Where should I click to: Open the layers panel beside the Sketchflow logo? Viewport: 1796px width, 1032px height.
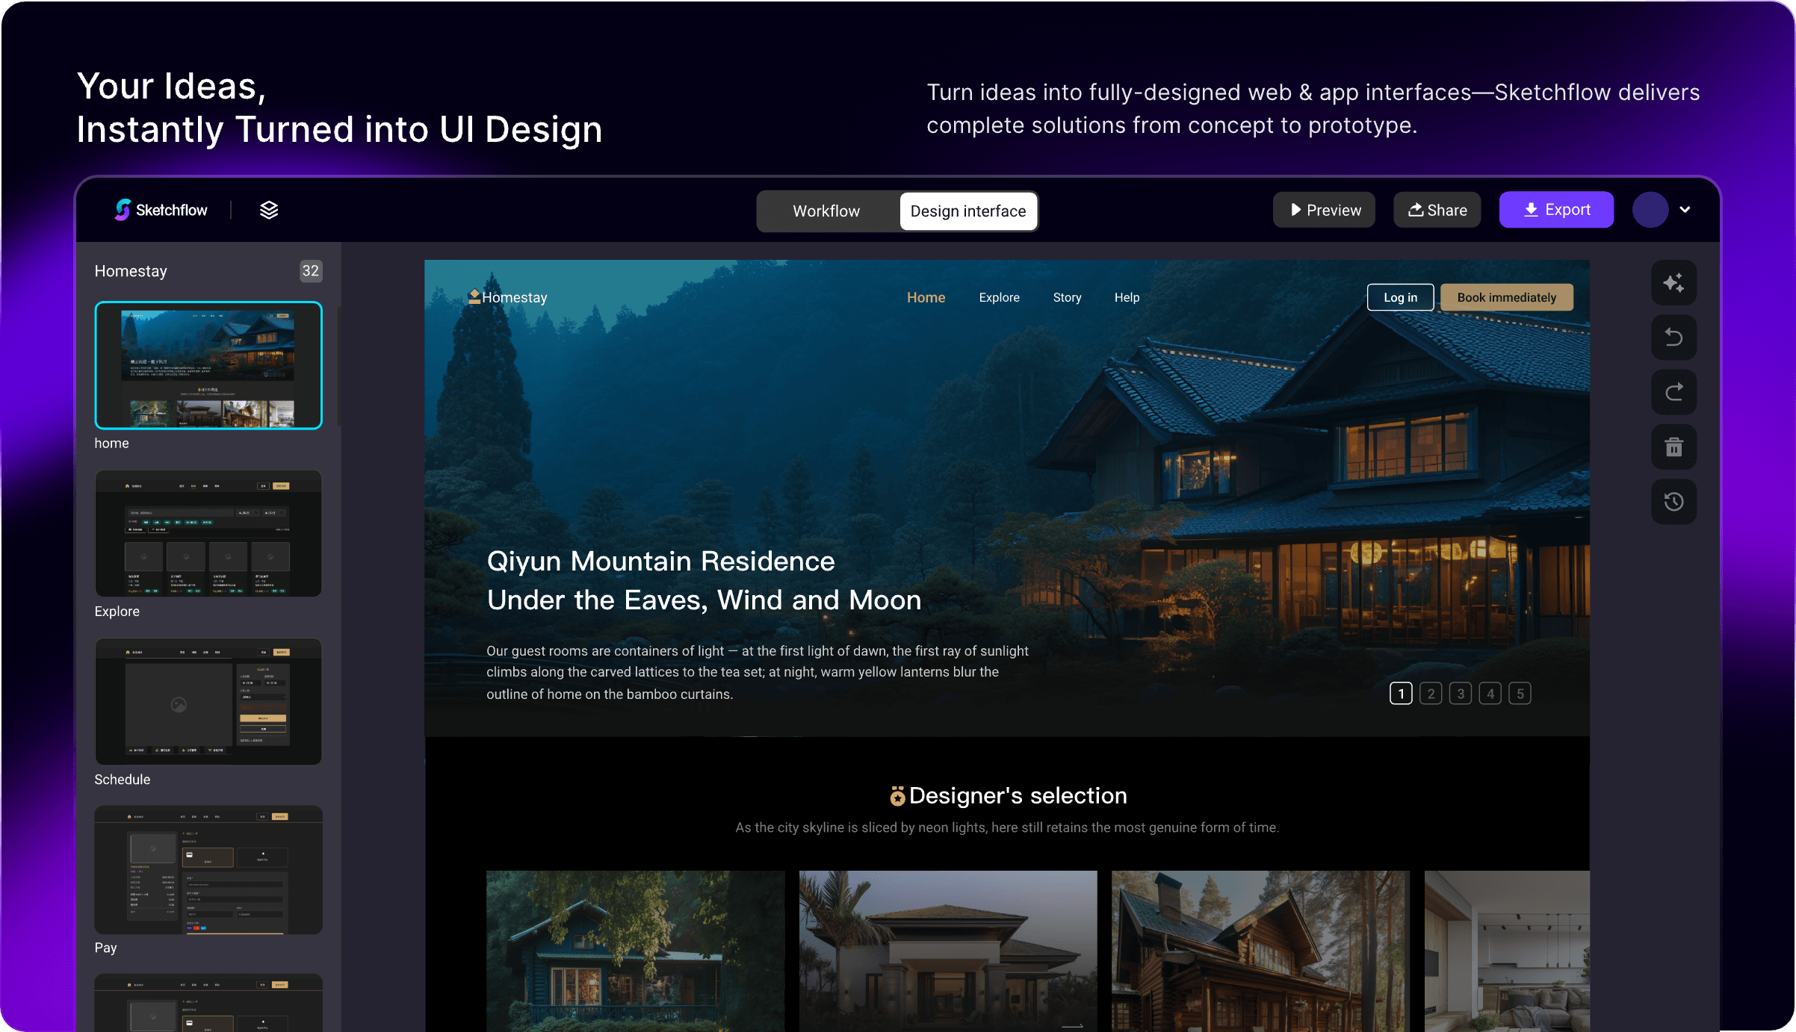point(268,209)
